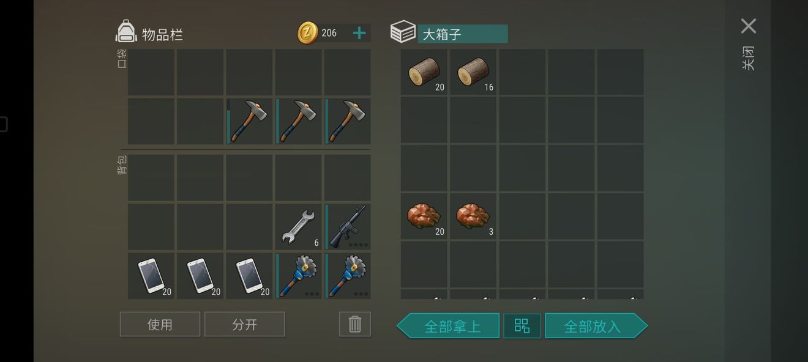Click the grid sort button for chest
The width and height of the screenshot is (808, 362).
coord(522,325)
